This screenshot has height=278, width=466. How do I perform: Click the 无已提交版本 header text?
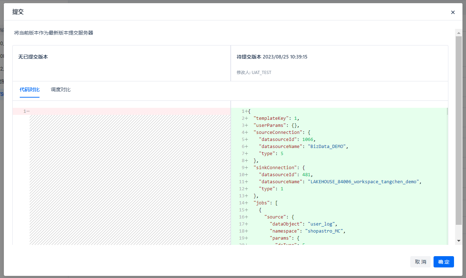click(33, 57)
